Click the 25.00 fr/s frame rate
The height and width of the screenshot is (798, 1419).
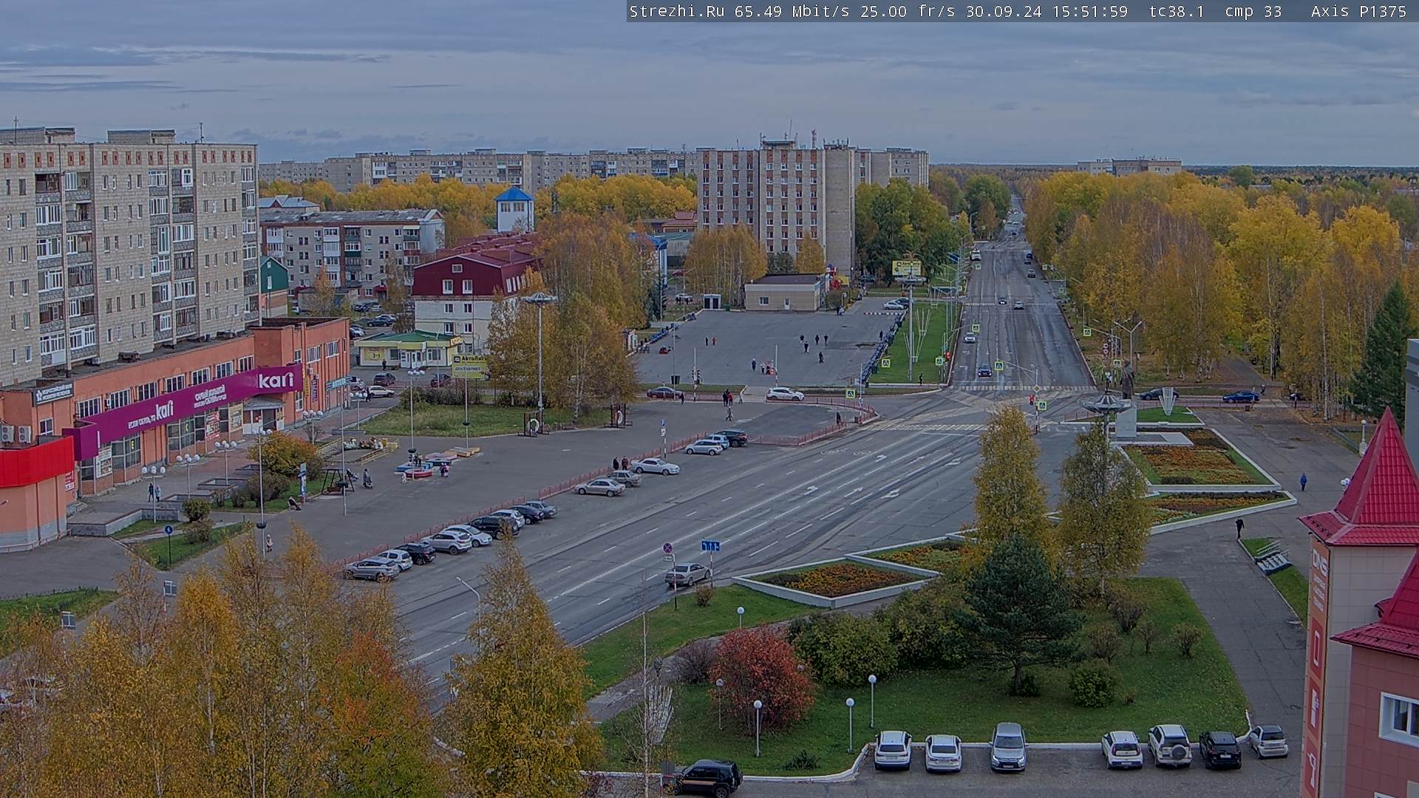(x=908, y=11)
